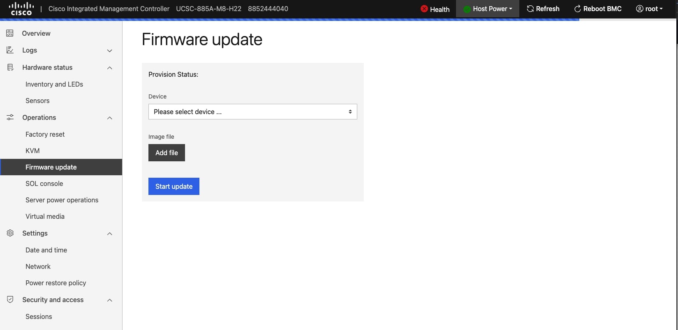Open Date and time settings

pos(46,250)
